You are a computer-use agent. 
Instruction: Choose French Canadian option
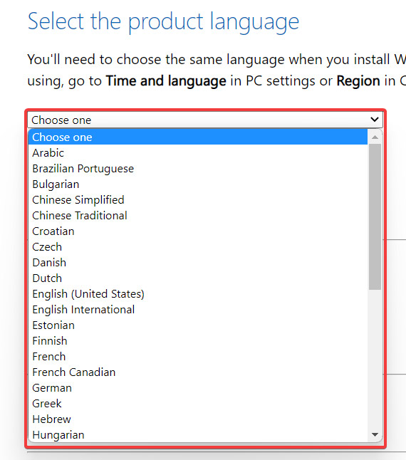pos(198,372)
